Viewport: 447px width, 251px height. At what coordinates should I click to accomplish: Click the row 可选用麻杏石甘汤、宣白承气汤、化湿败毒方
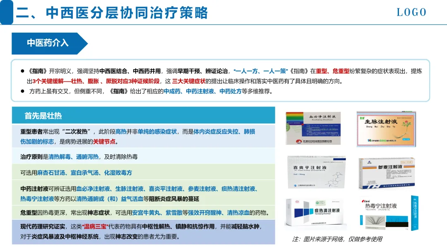tap(143, 172)
